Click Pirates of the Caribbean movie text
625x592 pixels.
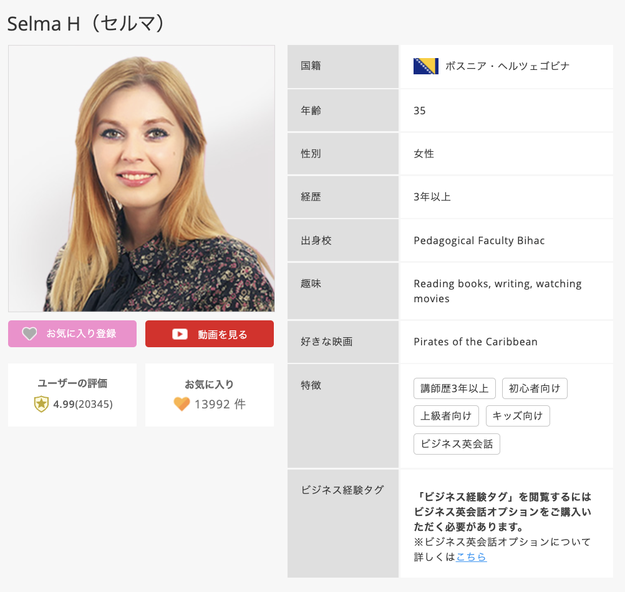pyautogui.click(x=475, y=342)
